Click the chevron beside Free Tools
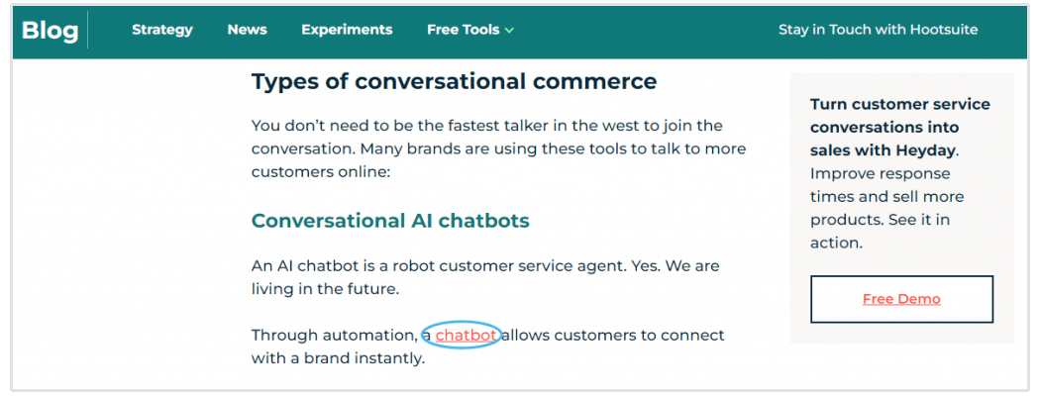Screen dimensions: 1040x396 point(509,31)
